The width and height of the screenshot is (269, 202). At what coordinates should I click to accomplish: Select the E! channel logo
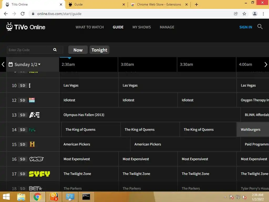(x=30, y=85)
